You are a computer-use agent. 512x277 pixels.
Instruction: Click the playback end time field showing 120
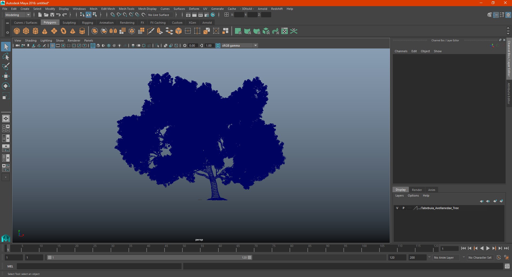pos(397,258)
